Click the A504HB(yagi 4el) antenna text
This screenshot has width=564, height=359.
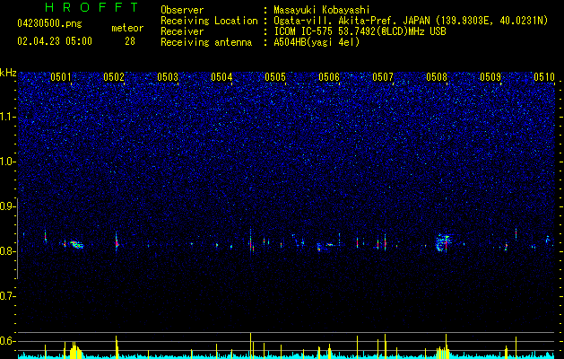click(x=317, y=42)
